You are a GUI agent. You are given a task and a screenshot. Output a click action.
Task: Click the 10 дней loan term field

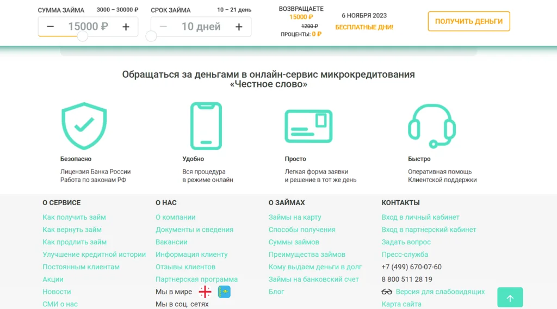tap(201, 27)
